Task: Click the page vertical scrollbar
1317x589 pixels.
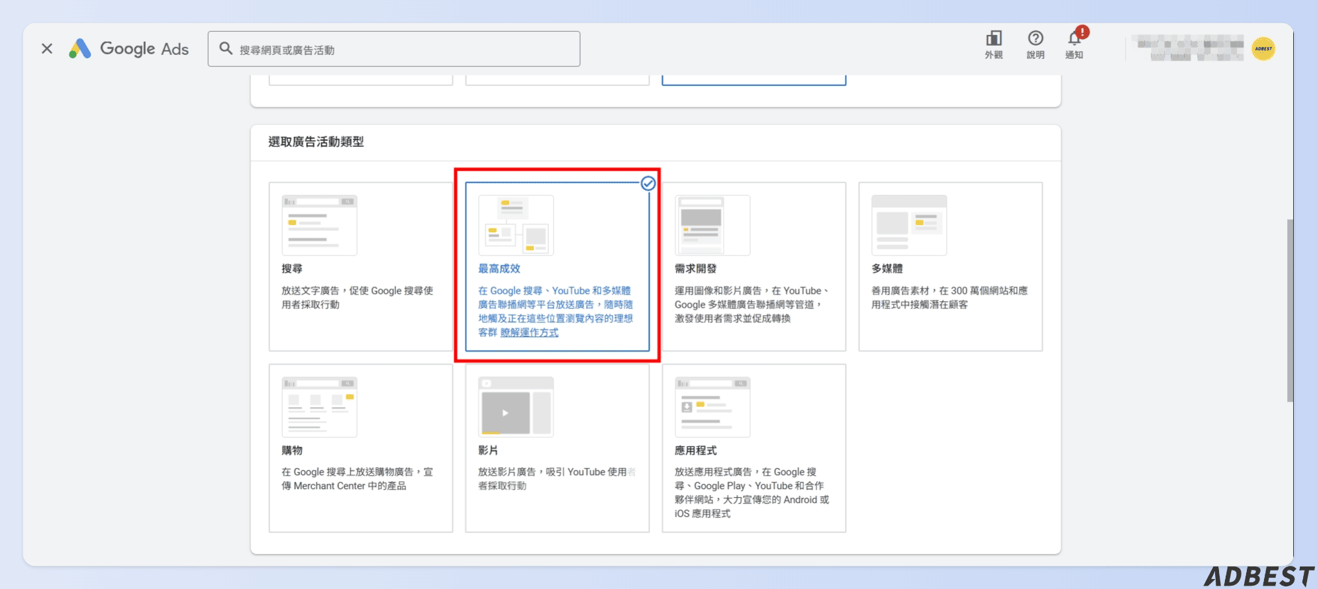Action: pos(1290,310)
